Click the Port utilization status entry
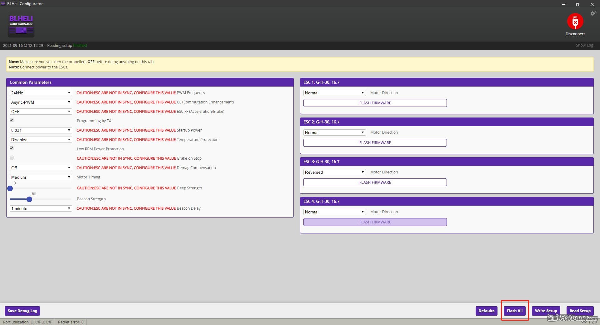 tap(27, 322)
